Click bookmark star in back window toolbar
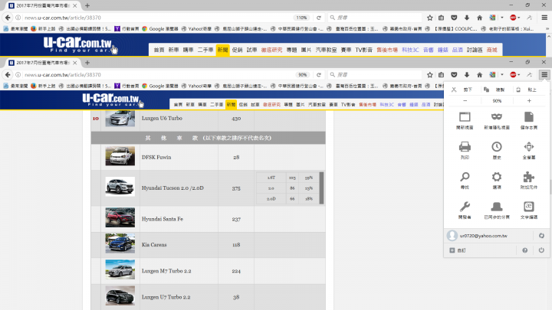Viewport: 552px width, 310px height. coord(430,17)
